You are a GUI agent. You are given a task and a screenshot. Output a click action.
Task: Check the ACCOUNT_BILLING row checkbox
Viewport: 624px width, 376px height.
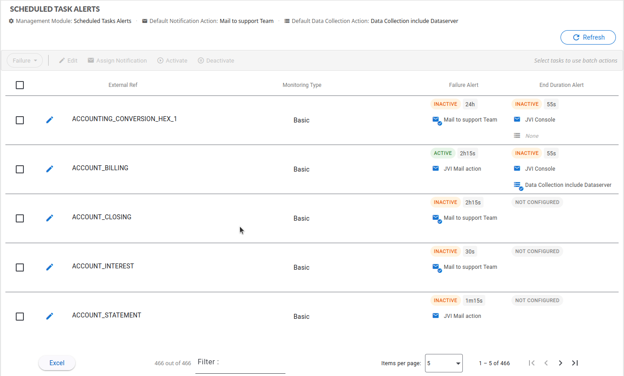pyautogui.click(x=20, y=169)
